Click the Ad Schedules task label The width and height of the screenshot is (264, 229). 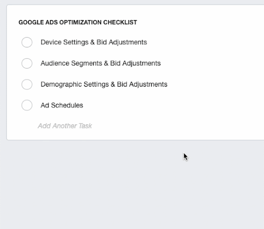[x=62, y=105]
